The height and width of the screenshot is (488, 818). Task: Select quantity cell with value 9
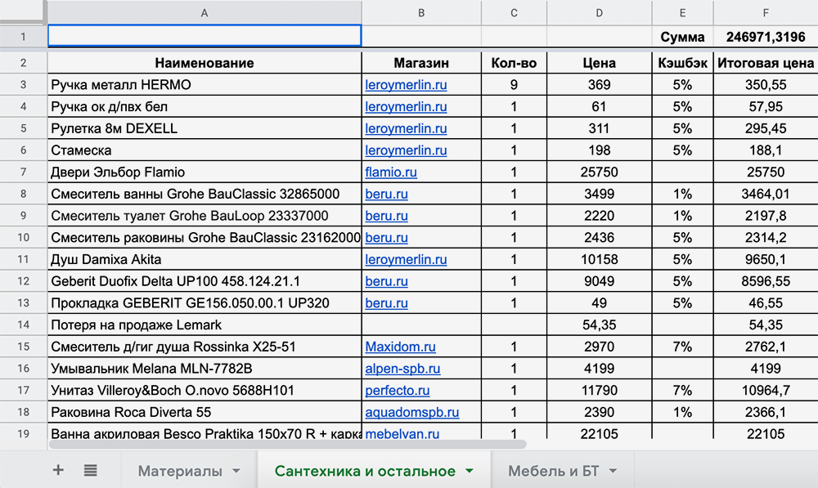click(514, 84)
